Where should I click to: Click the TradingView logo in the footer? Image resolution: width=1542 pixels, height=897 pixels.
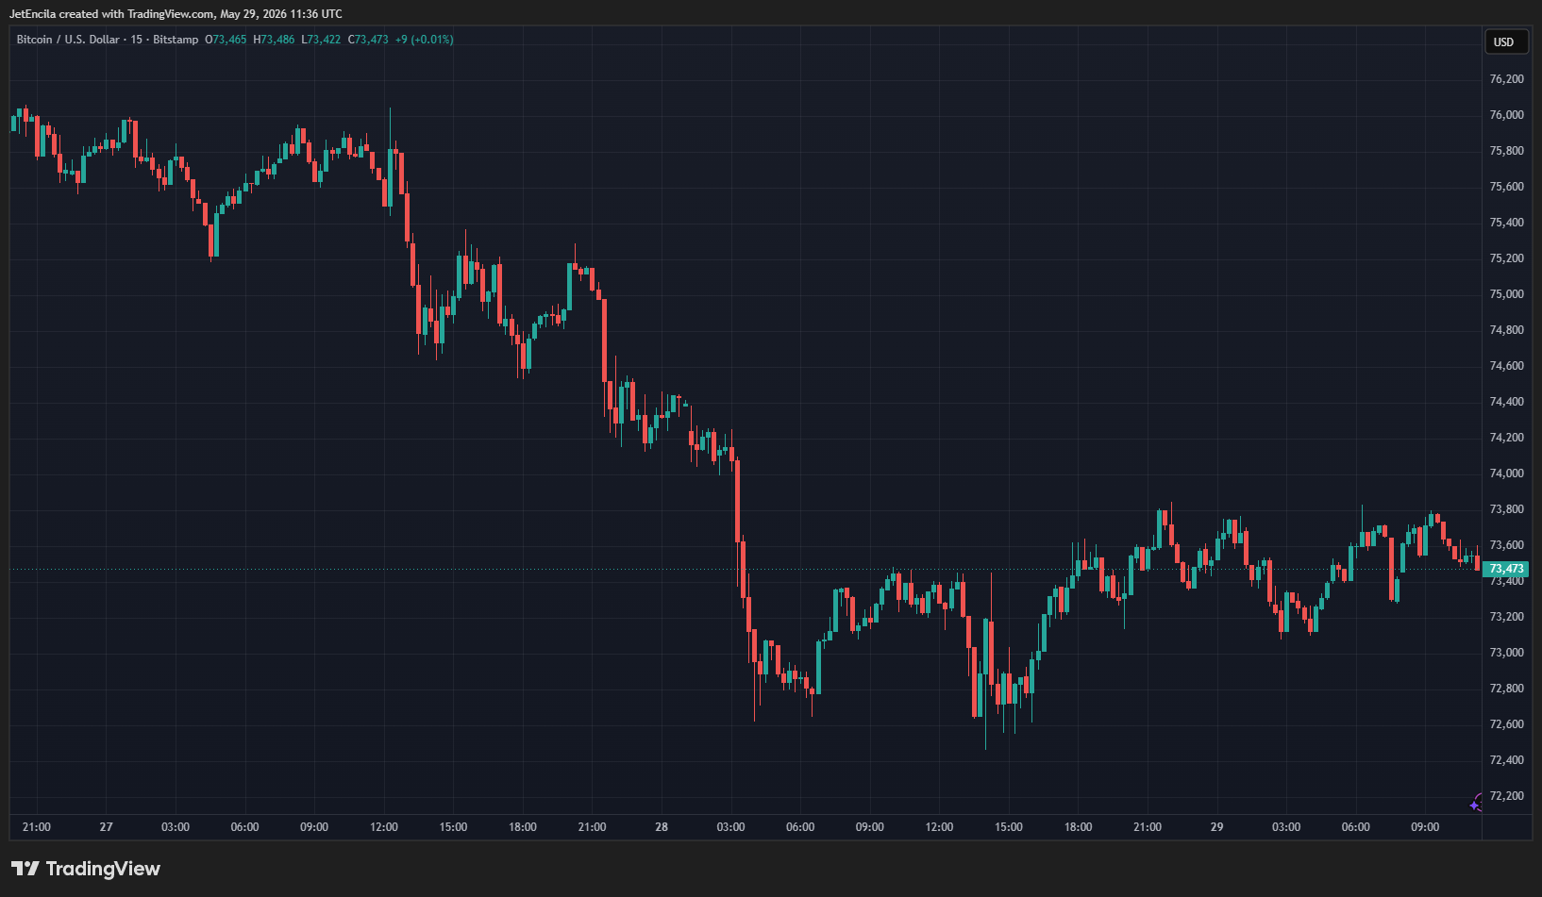coord(86,869)
